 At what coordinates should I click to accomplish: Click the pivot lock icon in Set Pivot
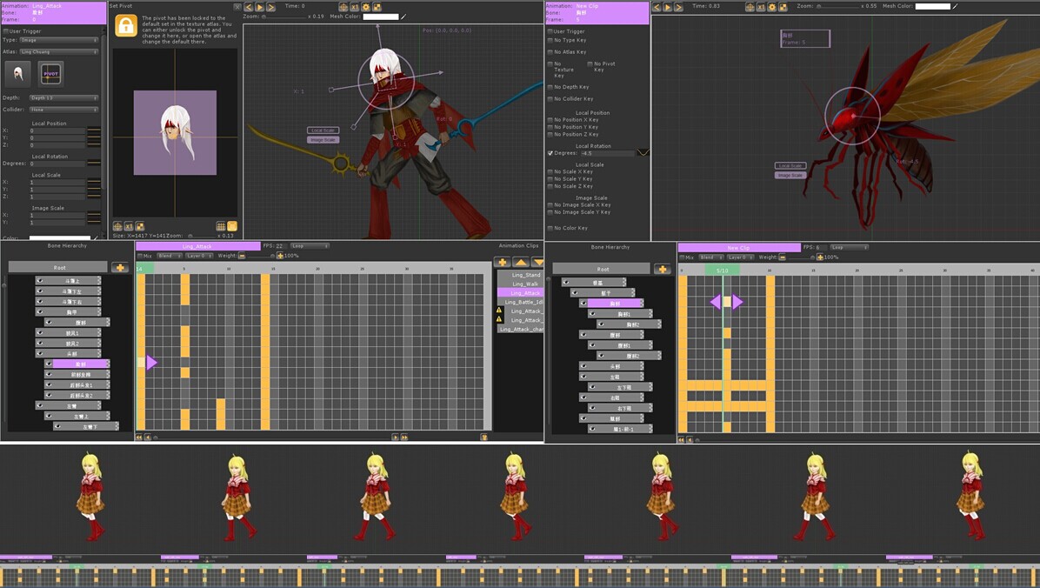coord(125,26)
